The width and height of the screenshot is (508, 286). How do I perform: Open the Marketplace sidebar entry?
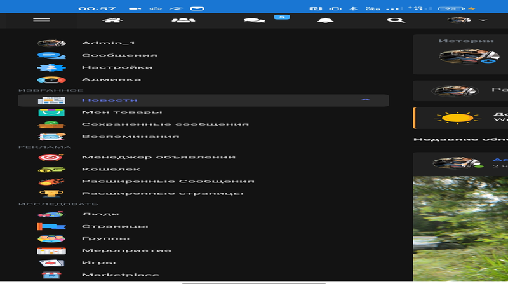(x=120, y=275)
